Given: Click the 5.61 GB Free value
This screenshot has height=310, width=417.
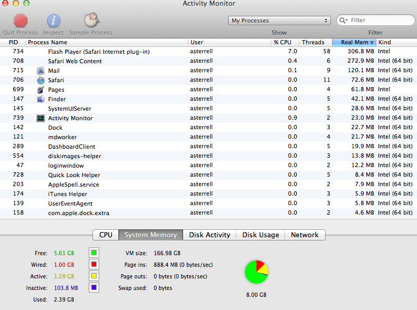Looking at the screenshot, I should pyautogui.click(x=64, y=253).
